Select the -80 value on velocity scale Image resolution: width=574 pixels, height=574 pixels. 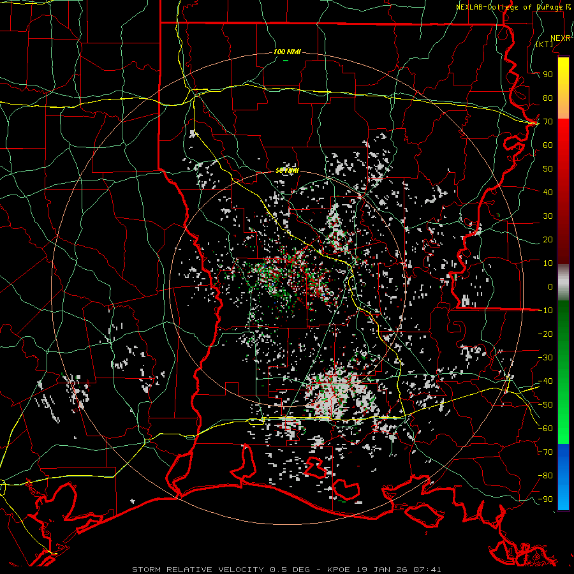545,476
